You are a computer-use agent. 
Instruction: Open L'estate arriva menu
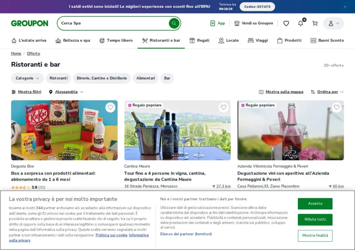coord(29,40)
